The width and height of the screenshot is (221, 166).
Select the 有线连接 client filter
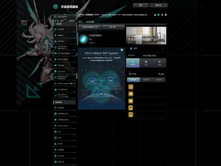coord(146,80)
